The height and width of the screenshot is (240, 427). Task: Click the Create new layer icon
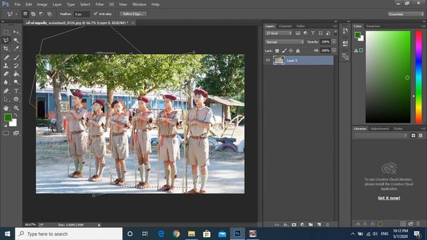(x=319, y=225)
